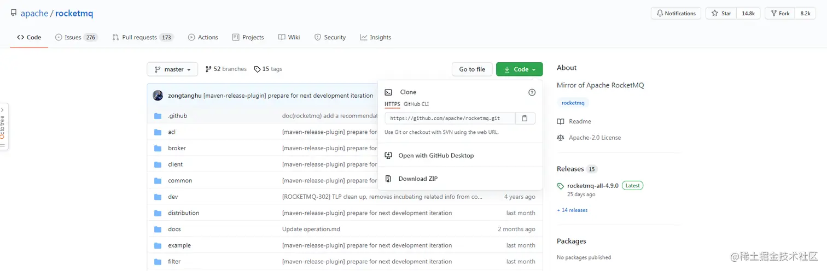Star the rocketmq repository
The image size is (827, 271).
coord(721,13)
